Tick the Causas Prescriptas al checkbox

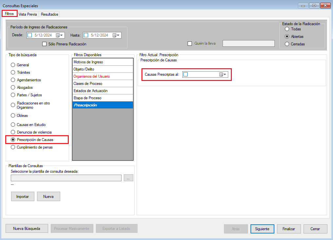click(186, 74)
